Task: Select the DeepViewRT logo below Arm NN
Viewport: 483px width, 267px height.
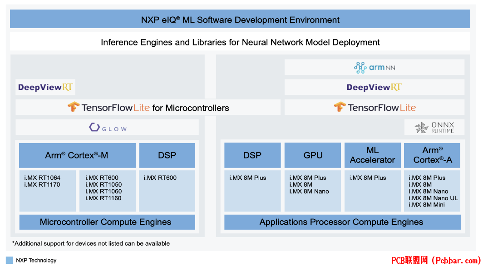Action: click(x=374, y=88)
